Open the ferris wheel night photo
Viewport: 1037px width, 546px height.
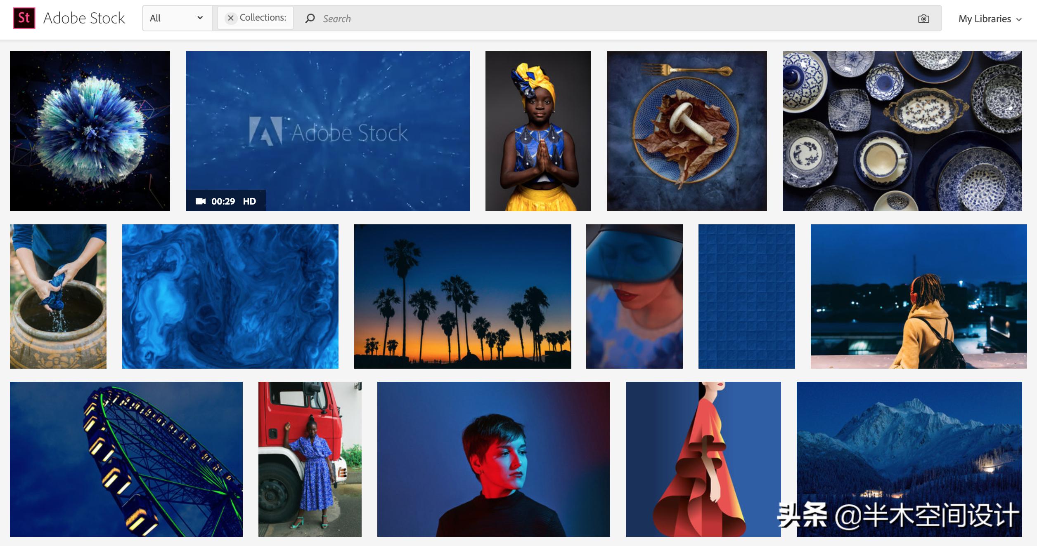[x=126, y=459]
